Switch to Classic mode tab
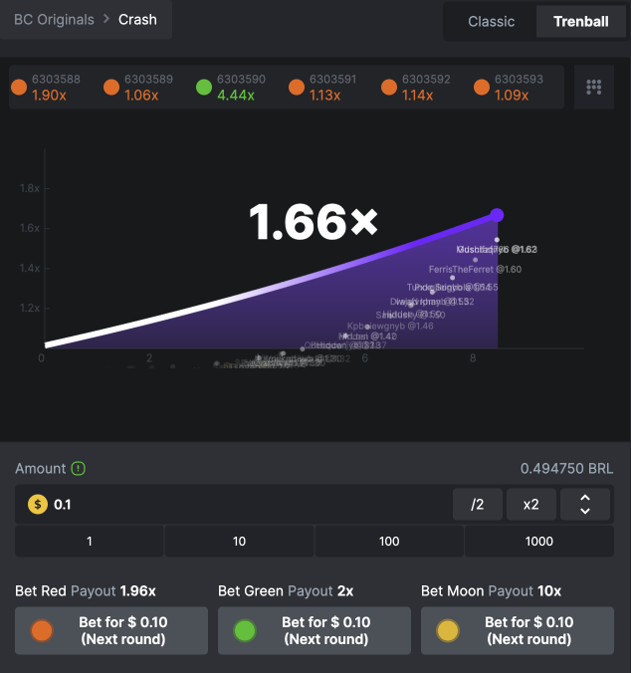This screenshot has height=673, width=631. 491,22
